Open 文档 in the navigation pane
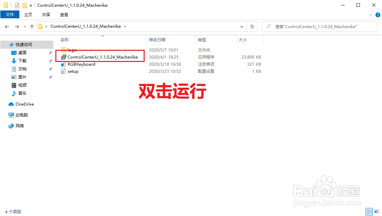This screenshot has width=382, height=216. 22,69
